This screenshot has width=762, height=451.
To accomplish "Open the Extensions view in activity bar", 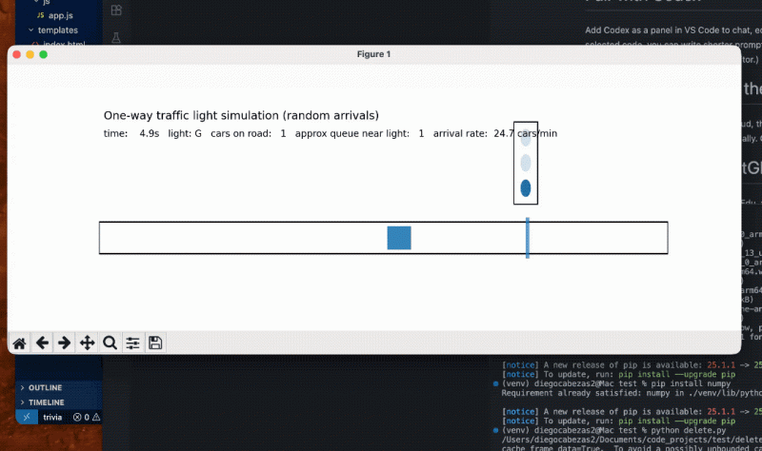I will 116,10.
